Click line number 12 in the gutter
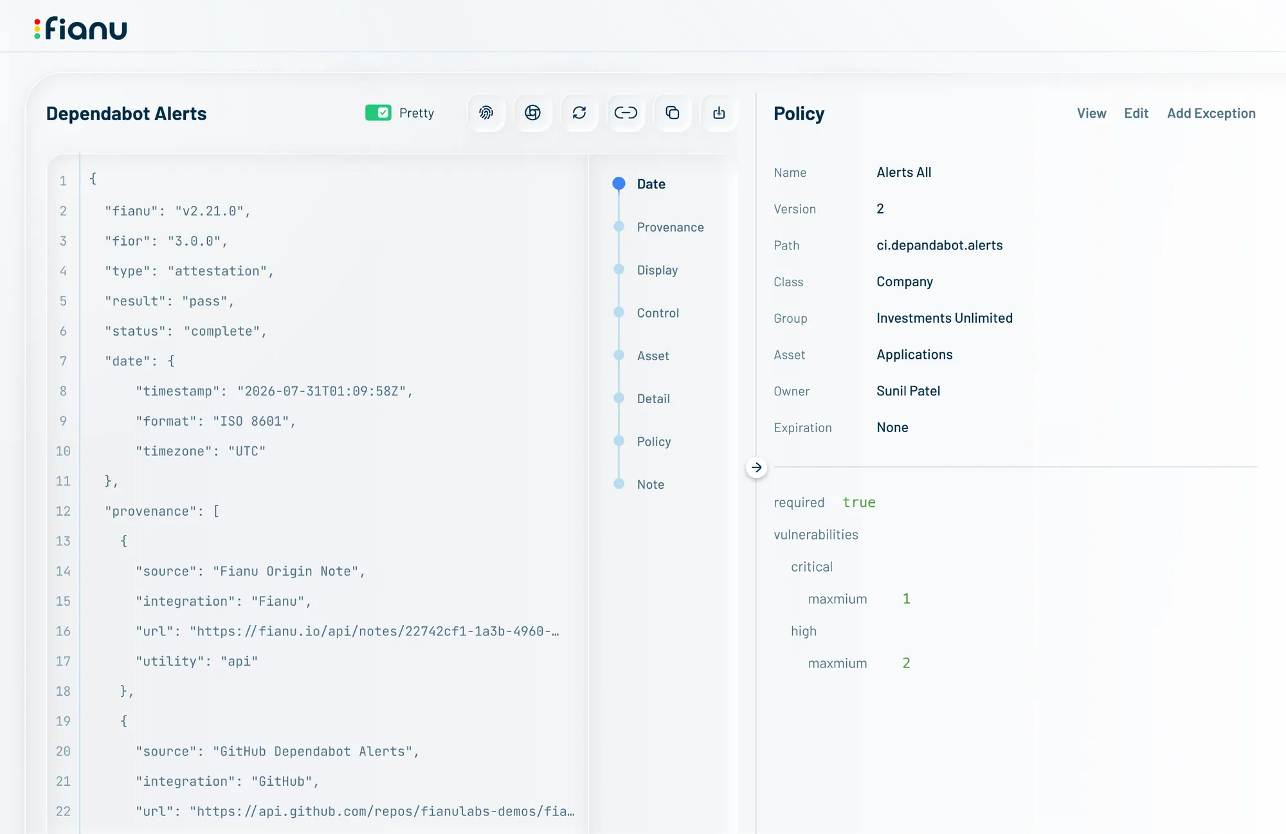The width and height of the screenshot is (1286, 834). (63, 511)
